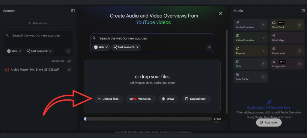Image resolution: width=307 pixels, height=138 pixels.
Task: Click the source limit progress bar
Action: (148, 119)
